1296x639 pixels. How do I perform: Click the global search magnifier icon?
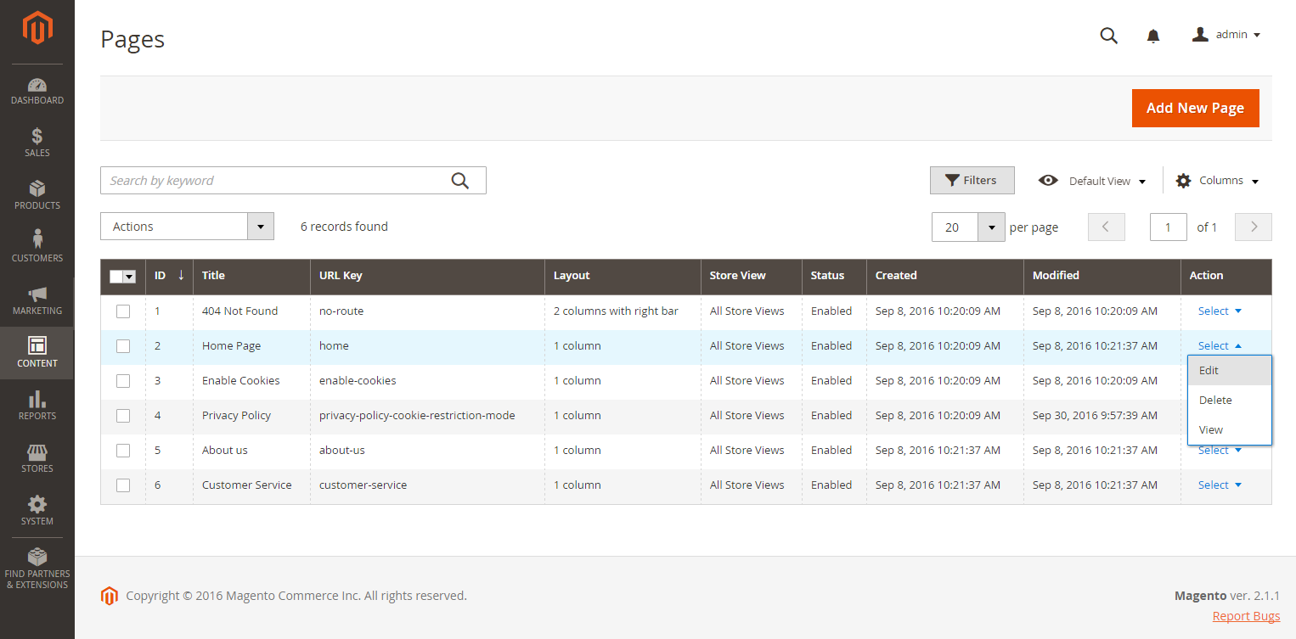[1108, 36]
